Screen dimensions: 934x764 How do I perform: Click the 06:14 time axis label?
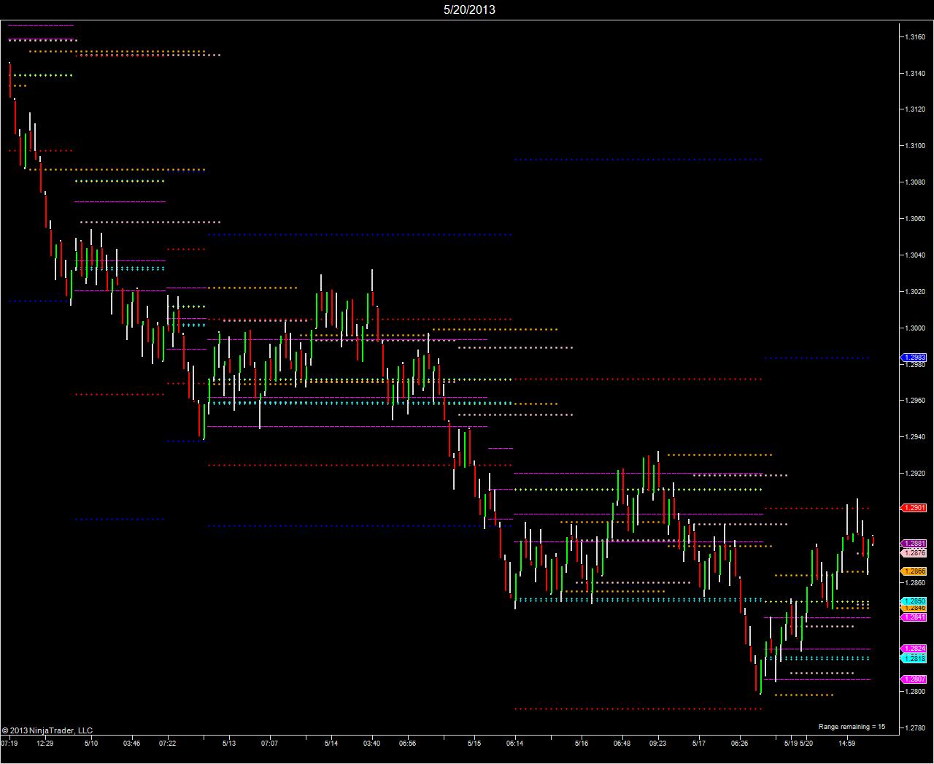pos(514,744)
